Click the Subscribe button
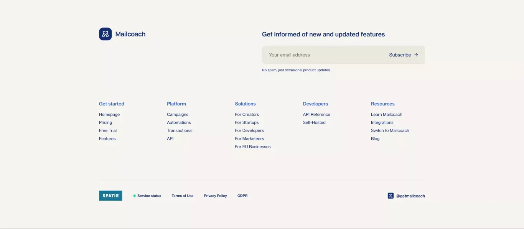The image size is (524, 229). coord(404,55)
